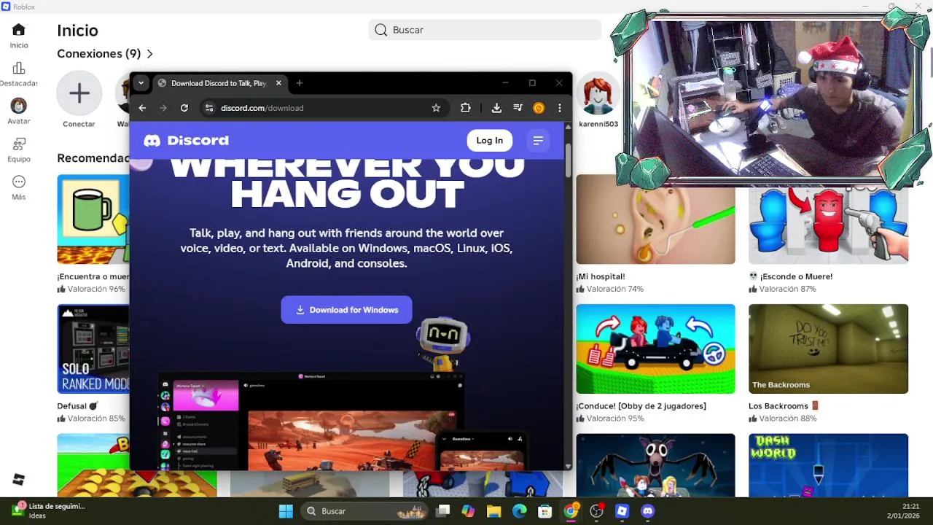Open Avatar section in Roblox sidebar

[19, 112]
